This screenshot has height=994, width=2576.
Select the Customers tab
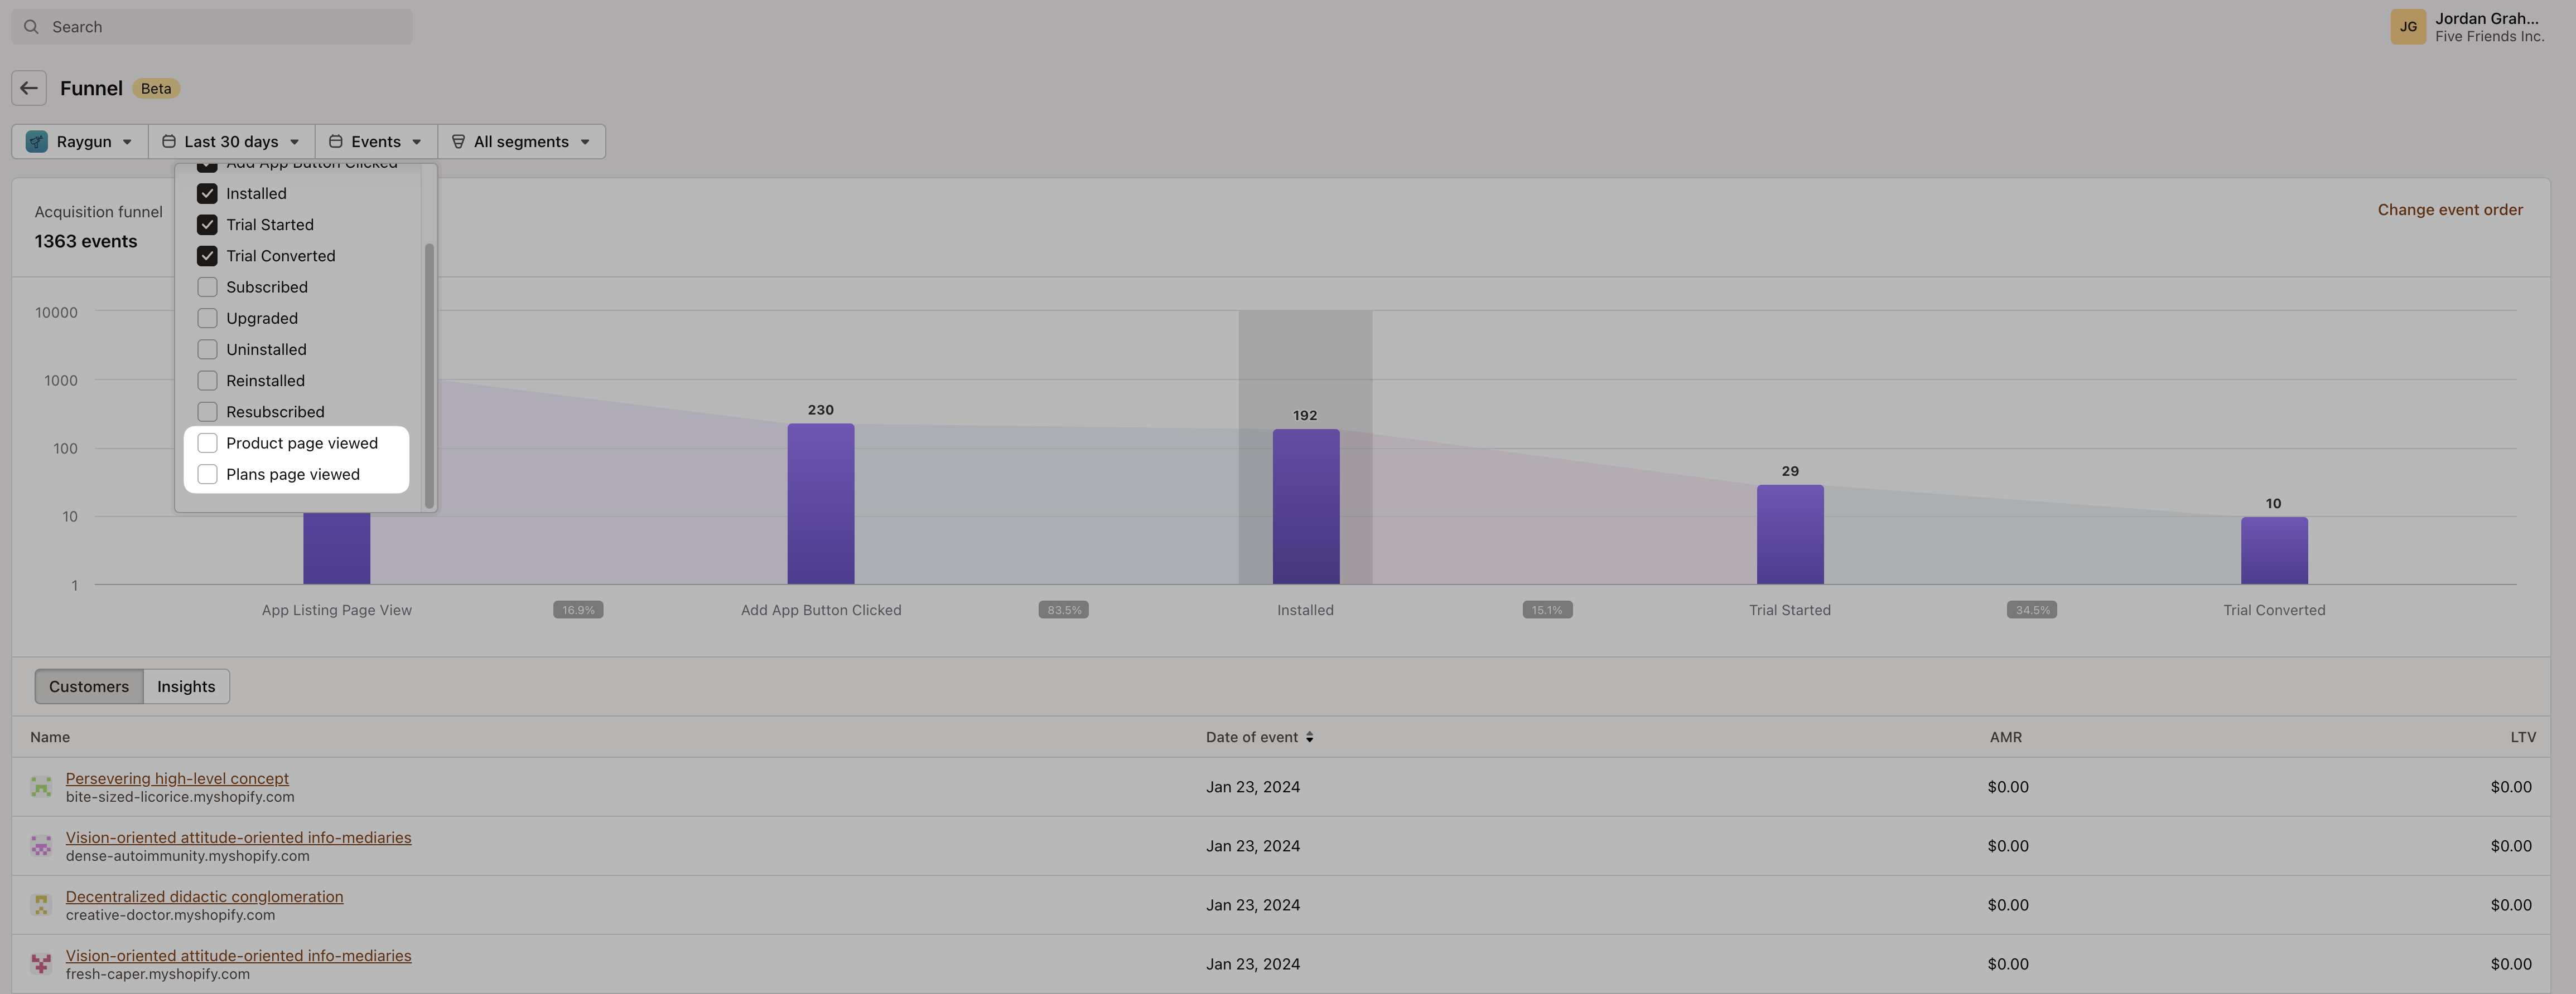(88, 686)
